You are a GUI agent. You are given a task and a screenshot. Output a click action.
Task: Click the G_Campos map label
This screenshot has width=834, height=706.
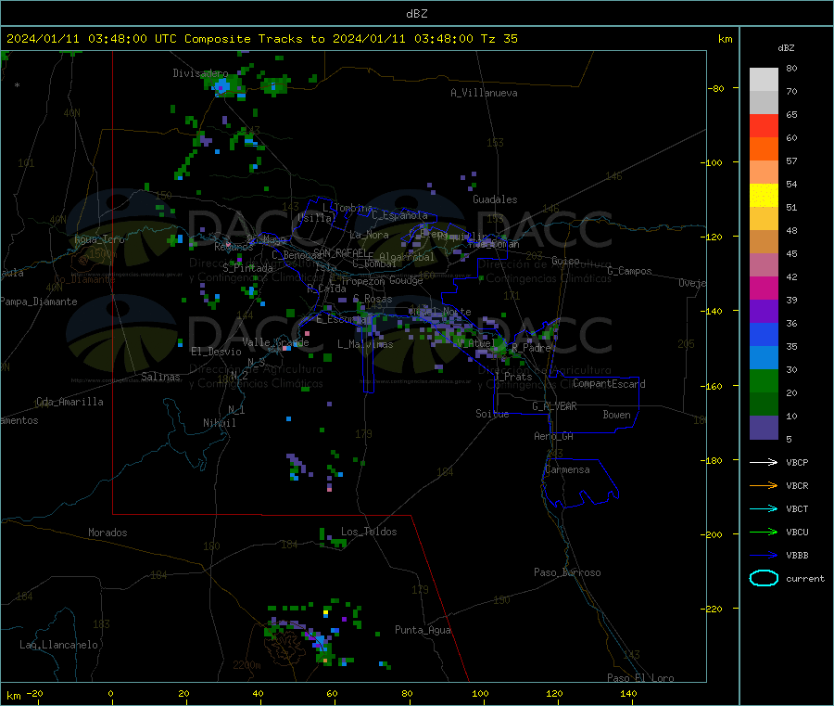pos(629,271)
